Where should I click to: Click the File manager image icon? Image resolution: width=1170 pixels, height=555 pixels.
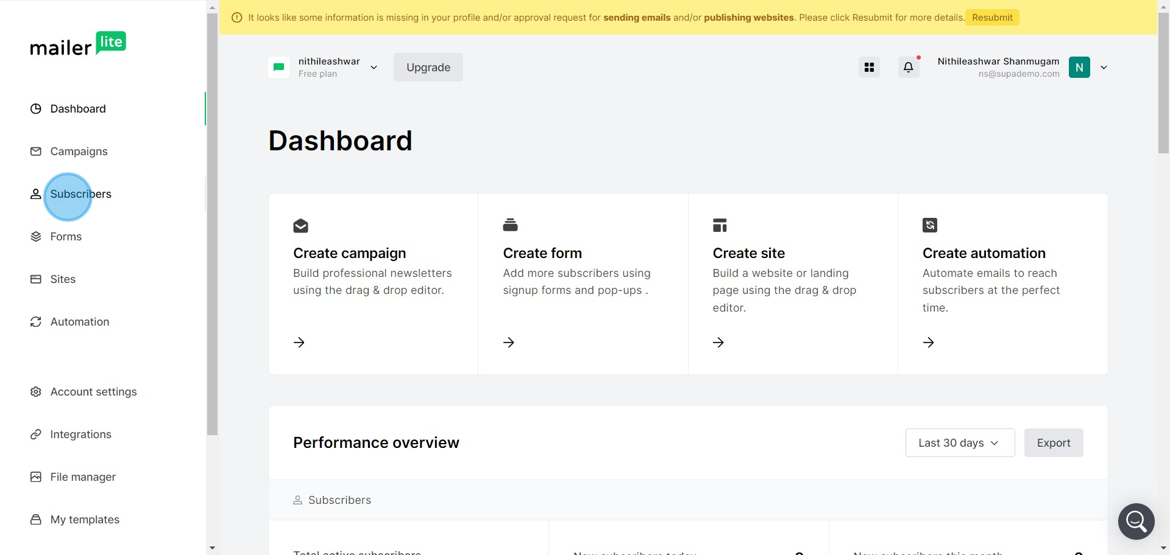[x=36, y=477]
